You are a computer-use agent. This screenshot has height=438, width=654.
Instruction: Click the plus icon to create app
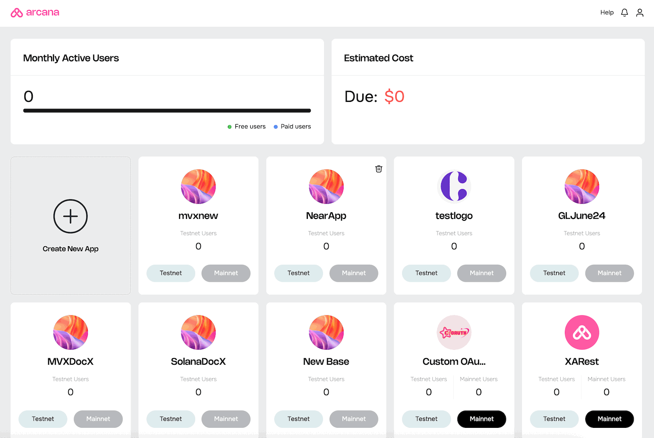coord(71,216)
